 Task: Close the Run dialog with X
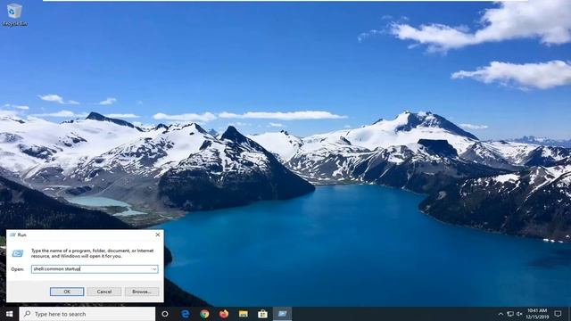click(x=158, y=235)
